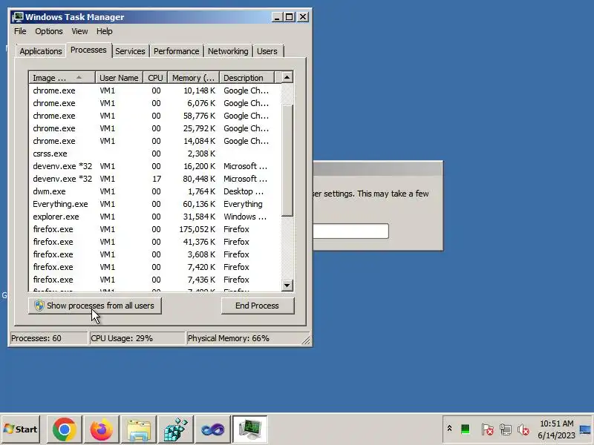Select chrome.exe row with 25,792 K

click(x=155, y=128)
